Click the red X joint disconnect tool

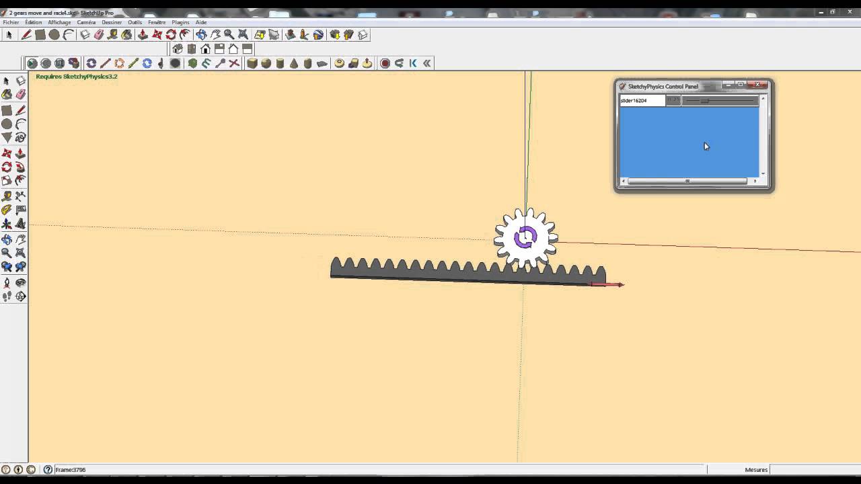(x=234, y=63)
